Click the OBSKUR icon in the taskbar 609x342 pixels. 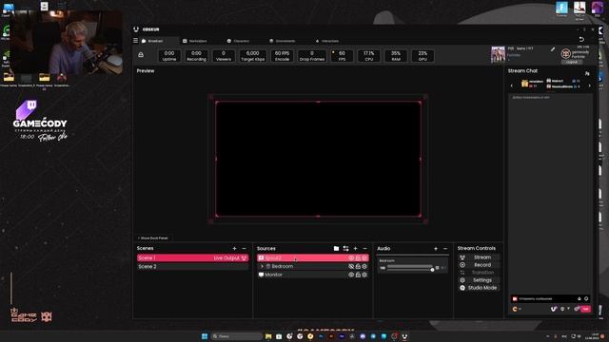click(404, 336)
